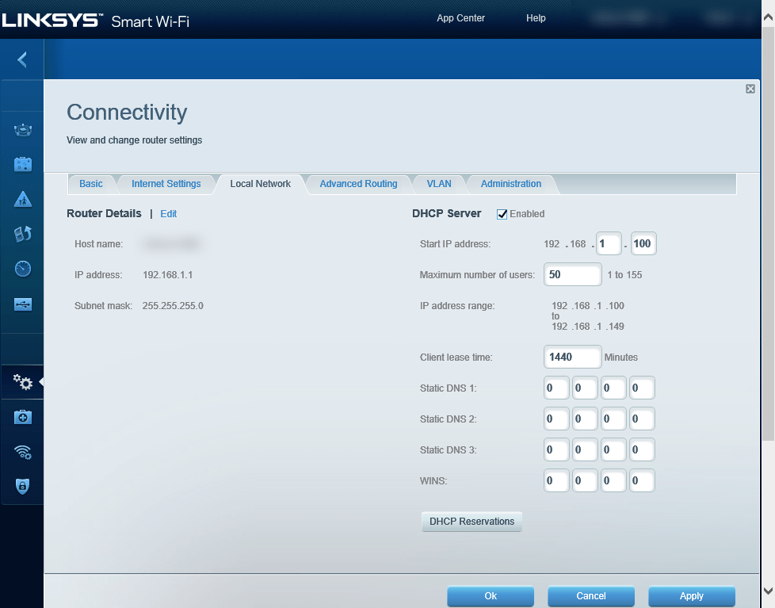Select the Media Prioritization icon
Image resolution: width=775 pixels, height=608 pixels.
pos(22,234)
